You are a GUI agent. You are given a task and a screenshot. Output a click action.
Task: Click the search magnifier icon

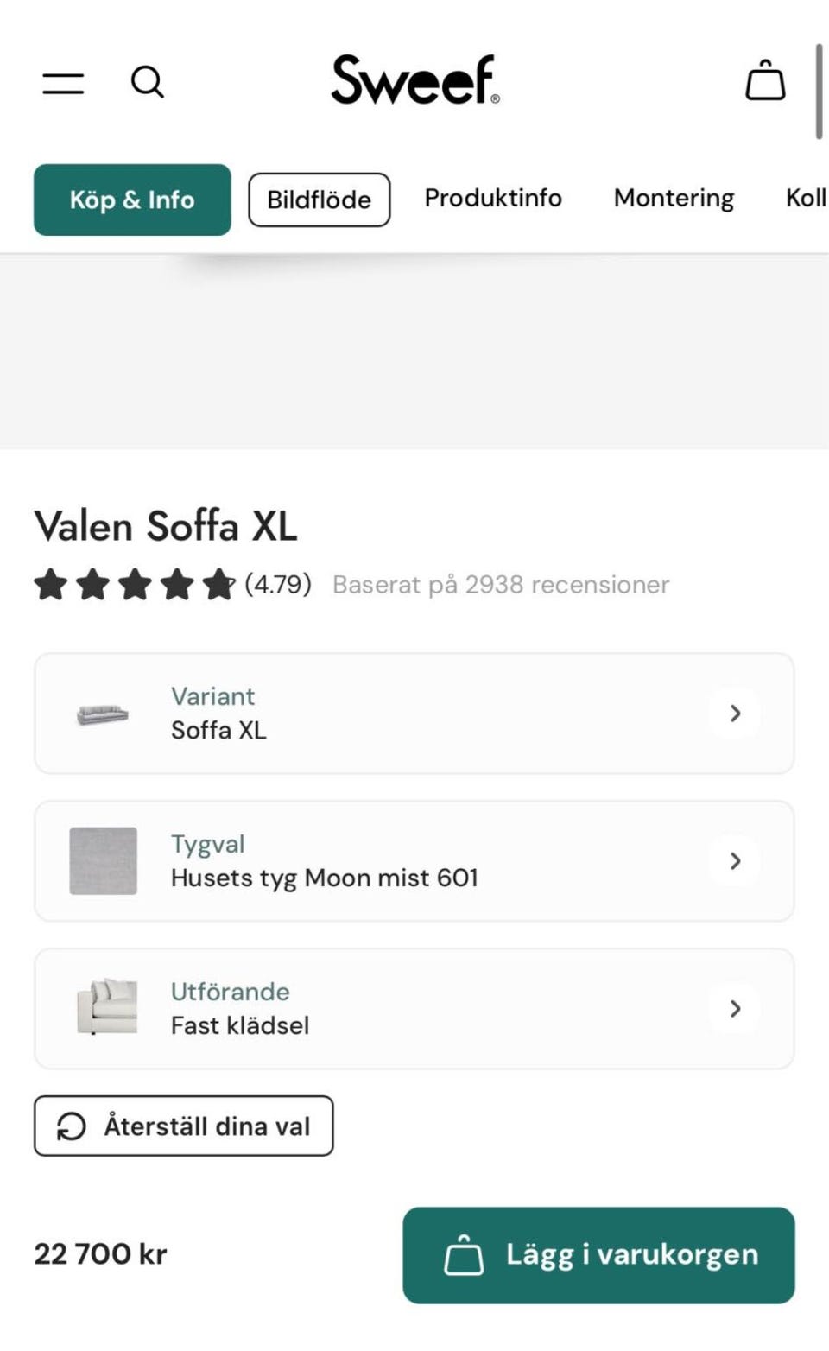tap(148, 82)
